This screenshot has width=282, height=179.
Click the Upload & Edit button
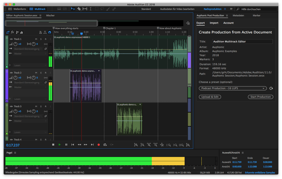209,97
